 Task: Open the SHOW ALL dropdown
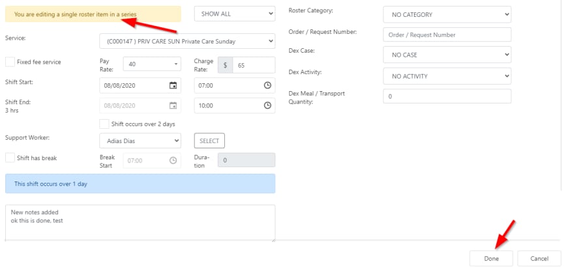pyautogui.click(x=235, y=14)
